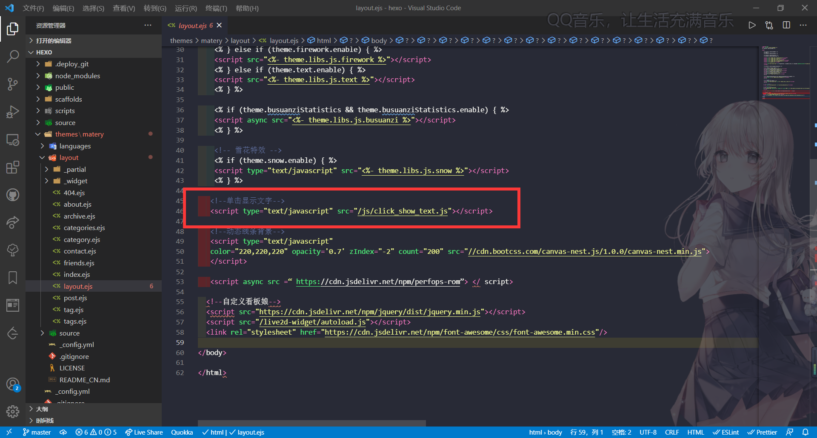Viewport: 817px width, 438px height.
Task: Open the 编辑(E) menu
Action: tap(63, 8)
